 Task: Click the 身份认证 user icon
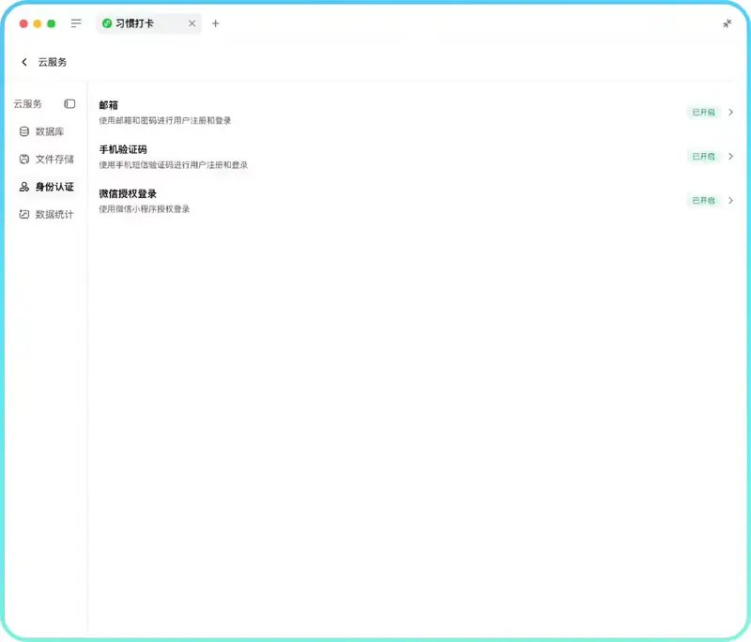tap(24, 187)
